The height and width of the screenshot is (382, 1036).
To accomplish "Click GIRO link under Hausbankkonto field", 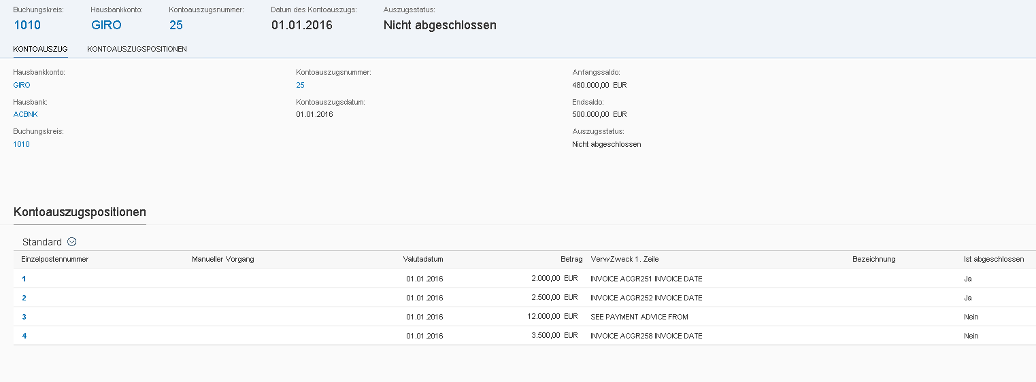I will (22, 85).
